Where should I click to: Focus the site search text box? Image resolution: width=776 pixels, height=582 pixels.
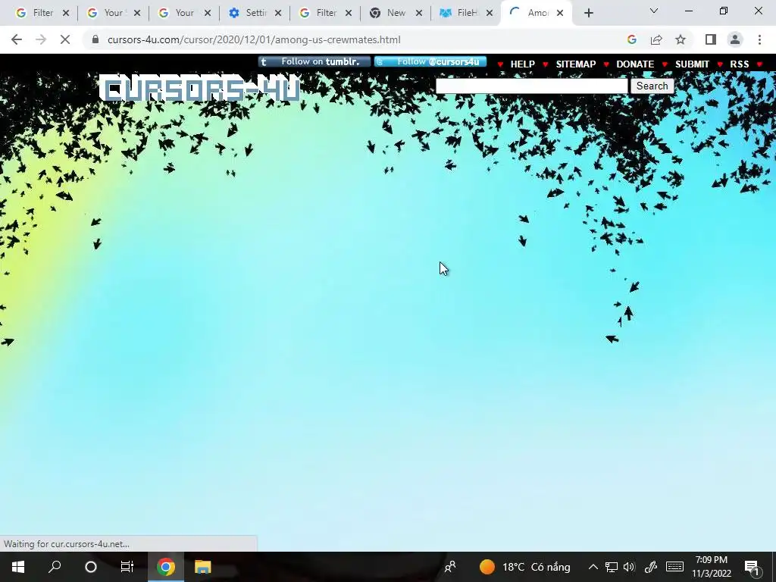pyautogui.click(x=531, y=86)
